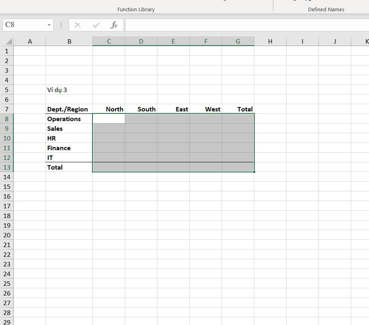The image size is (369, 325).
Task: Click the fill handle at selection's bottom-right corner
Action: pos(254,172)
